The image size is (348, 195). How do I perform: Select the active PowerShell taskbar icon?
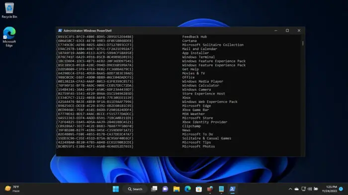pyautogui.click(x=232, y=189)
